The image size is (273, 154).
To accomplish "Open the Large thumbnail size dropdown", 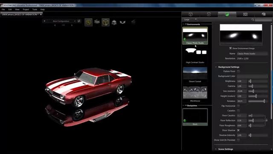I will pos(190,19).
